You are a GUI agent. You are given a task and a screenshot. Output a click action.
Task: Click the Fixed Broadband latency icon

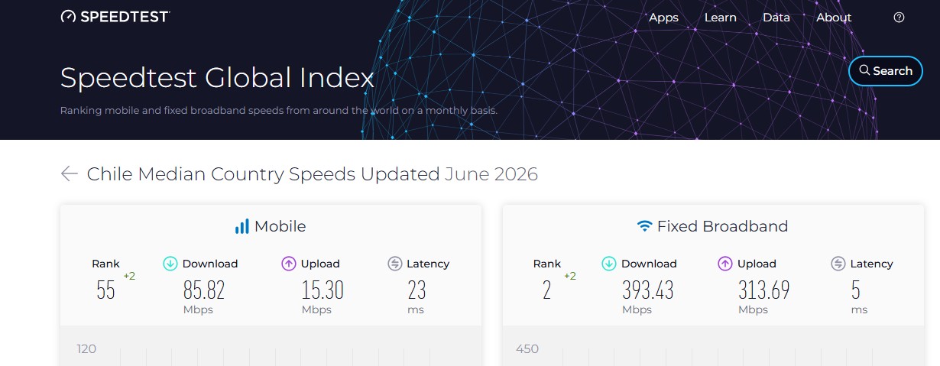838,264
